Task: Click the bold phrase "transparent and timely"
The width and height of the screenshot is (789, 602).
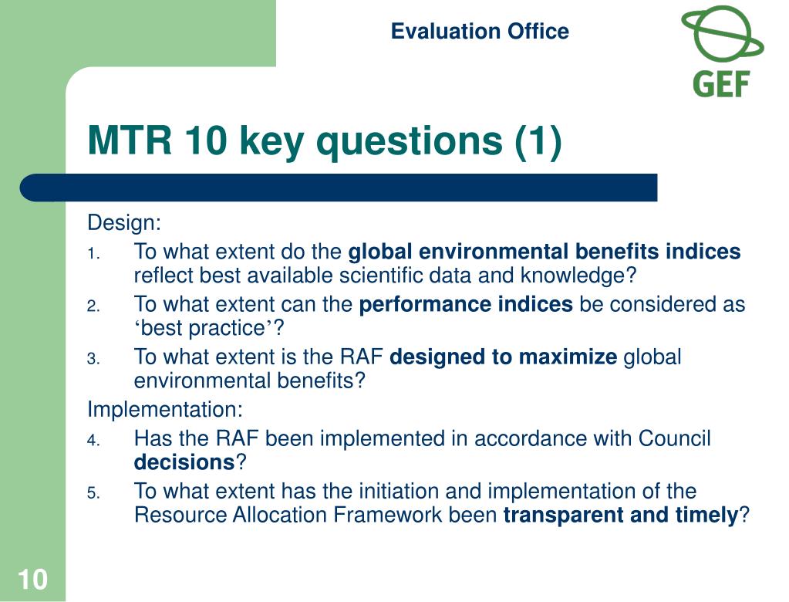Action: click(x=620, y=515)
